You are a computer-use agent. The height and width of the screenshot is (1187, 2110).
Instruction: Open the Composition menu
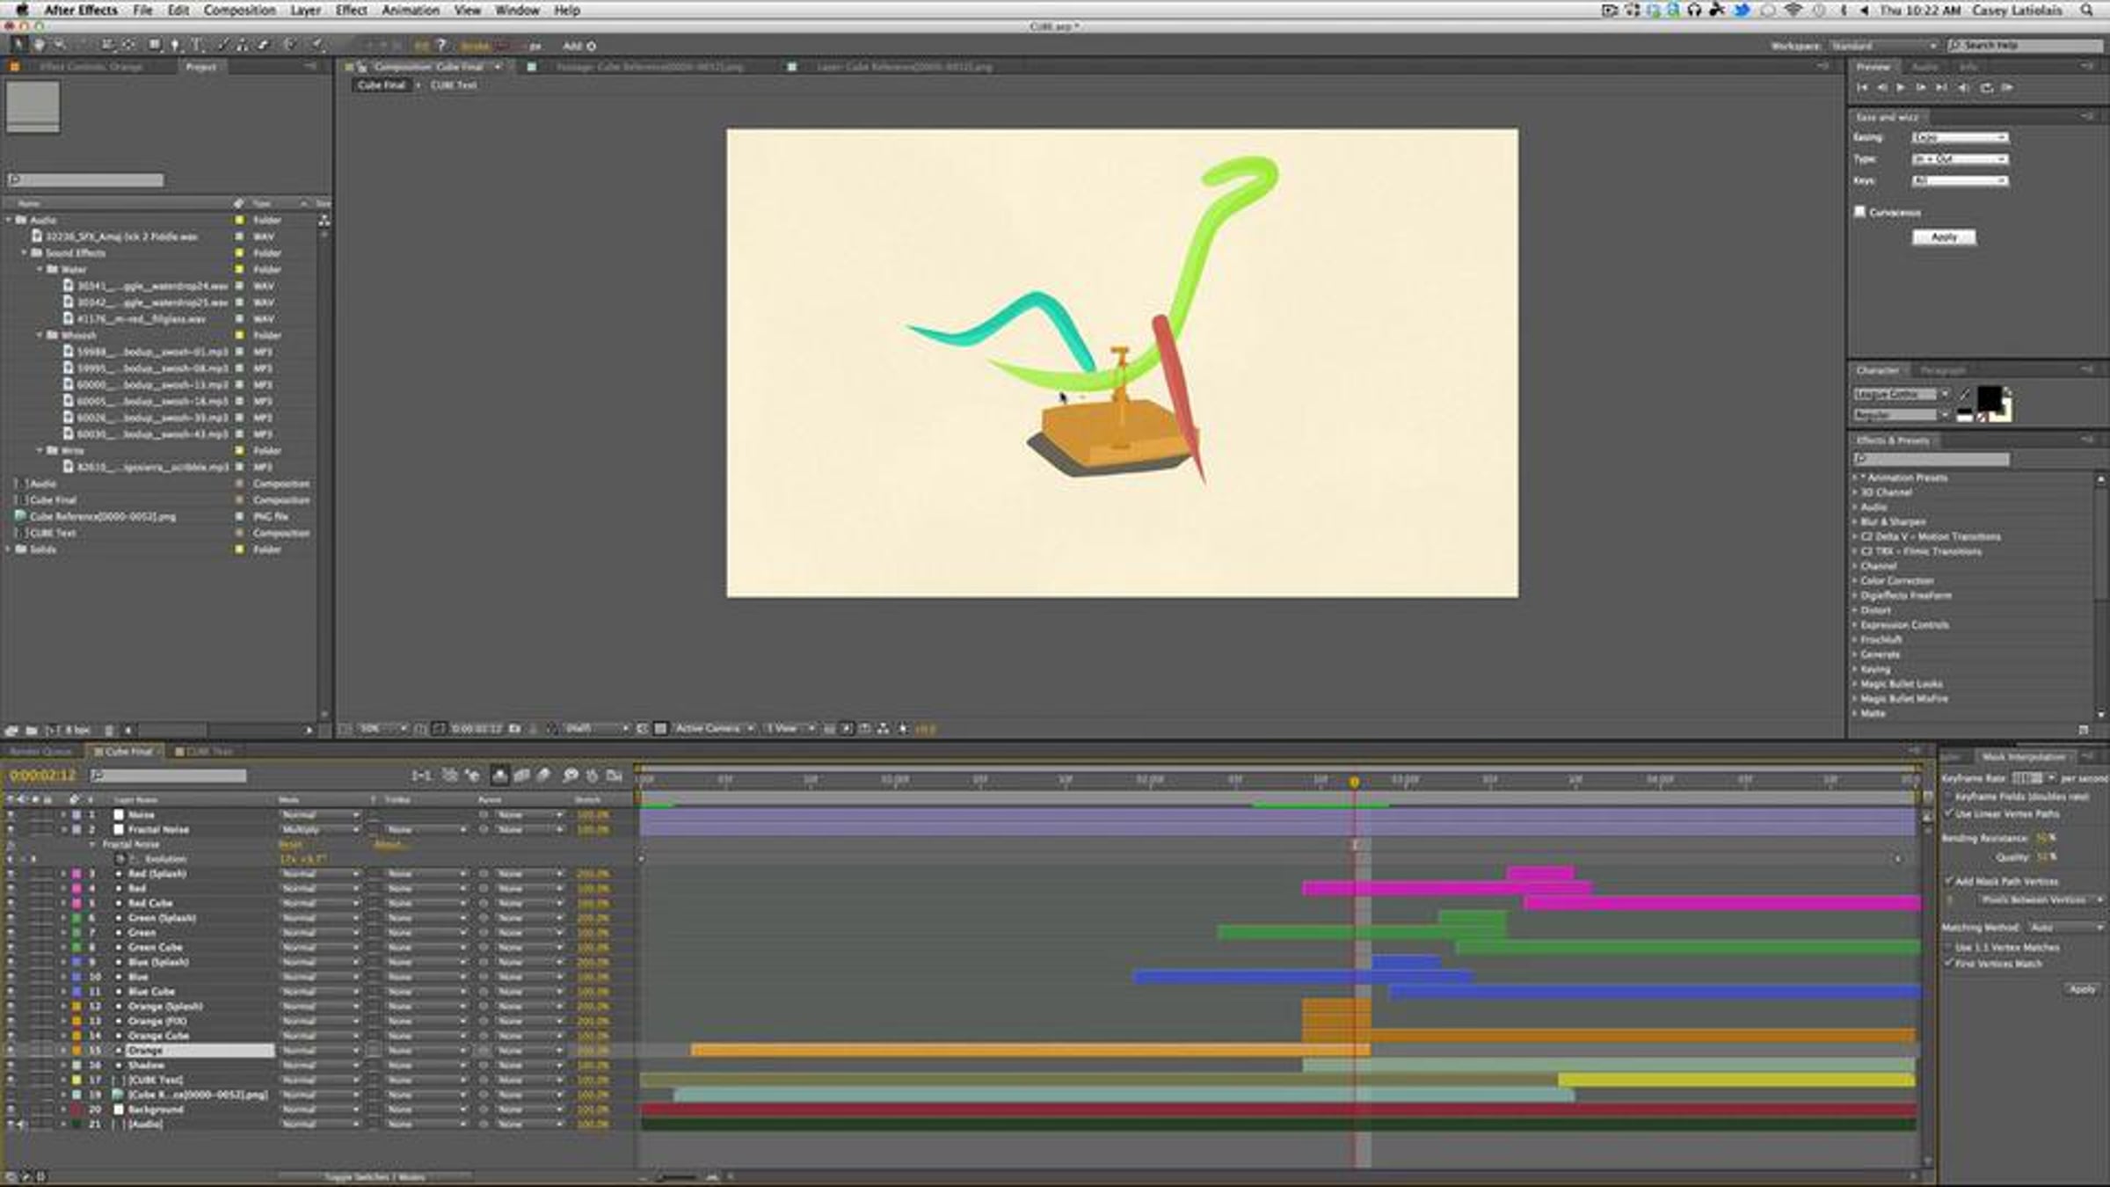(239, 11)
